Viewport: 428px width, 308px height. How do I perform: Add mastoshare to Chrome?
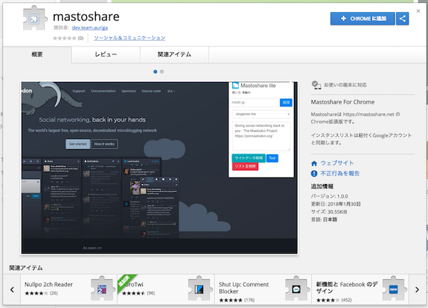[x=363, y=19]
